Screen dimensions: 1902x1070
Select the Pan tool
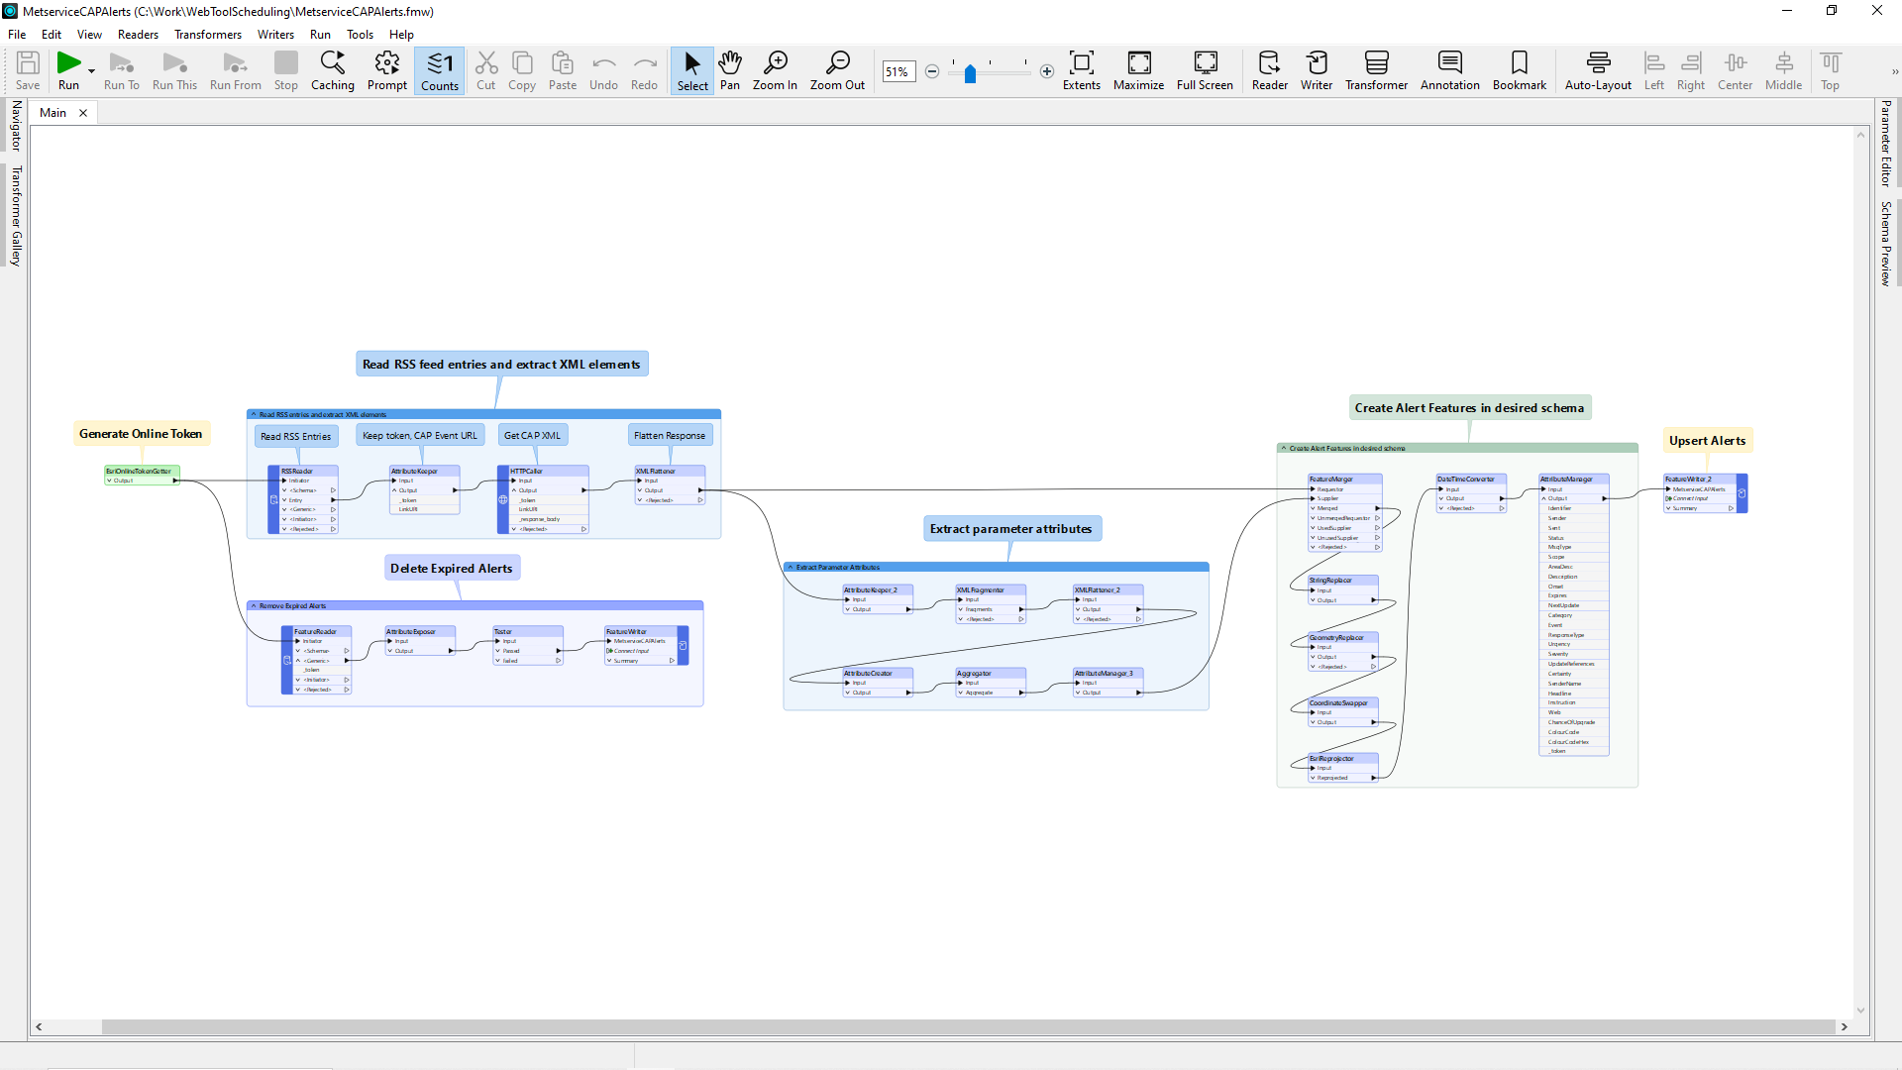tap(730, 70)
